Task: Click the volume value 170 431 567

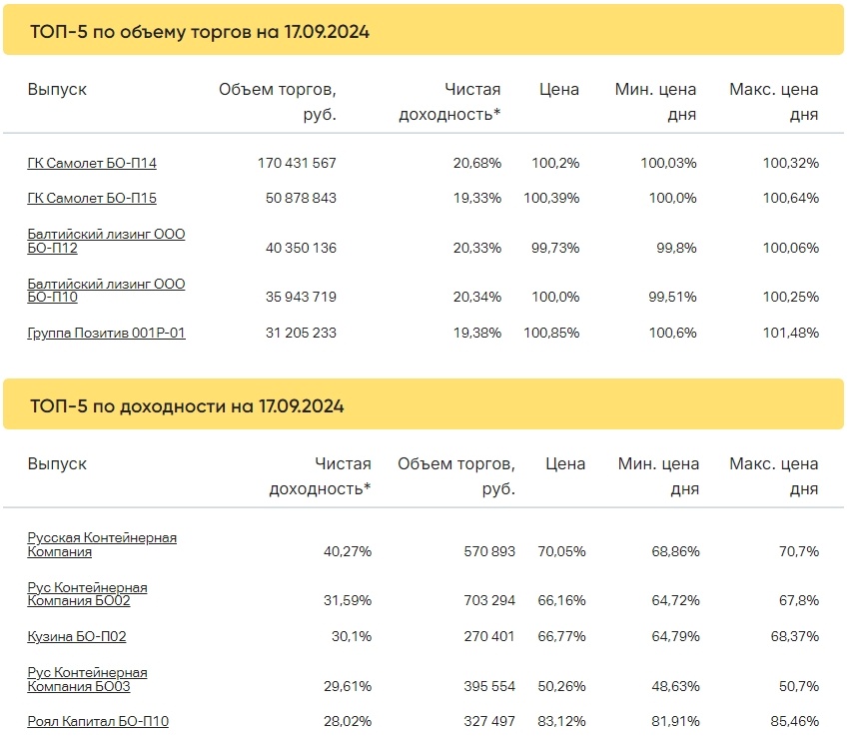Action: pyautogui.click(x=297, y=163)
